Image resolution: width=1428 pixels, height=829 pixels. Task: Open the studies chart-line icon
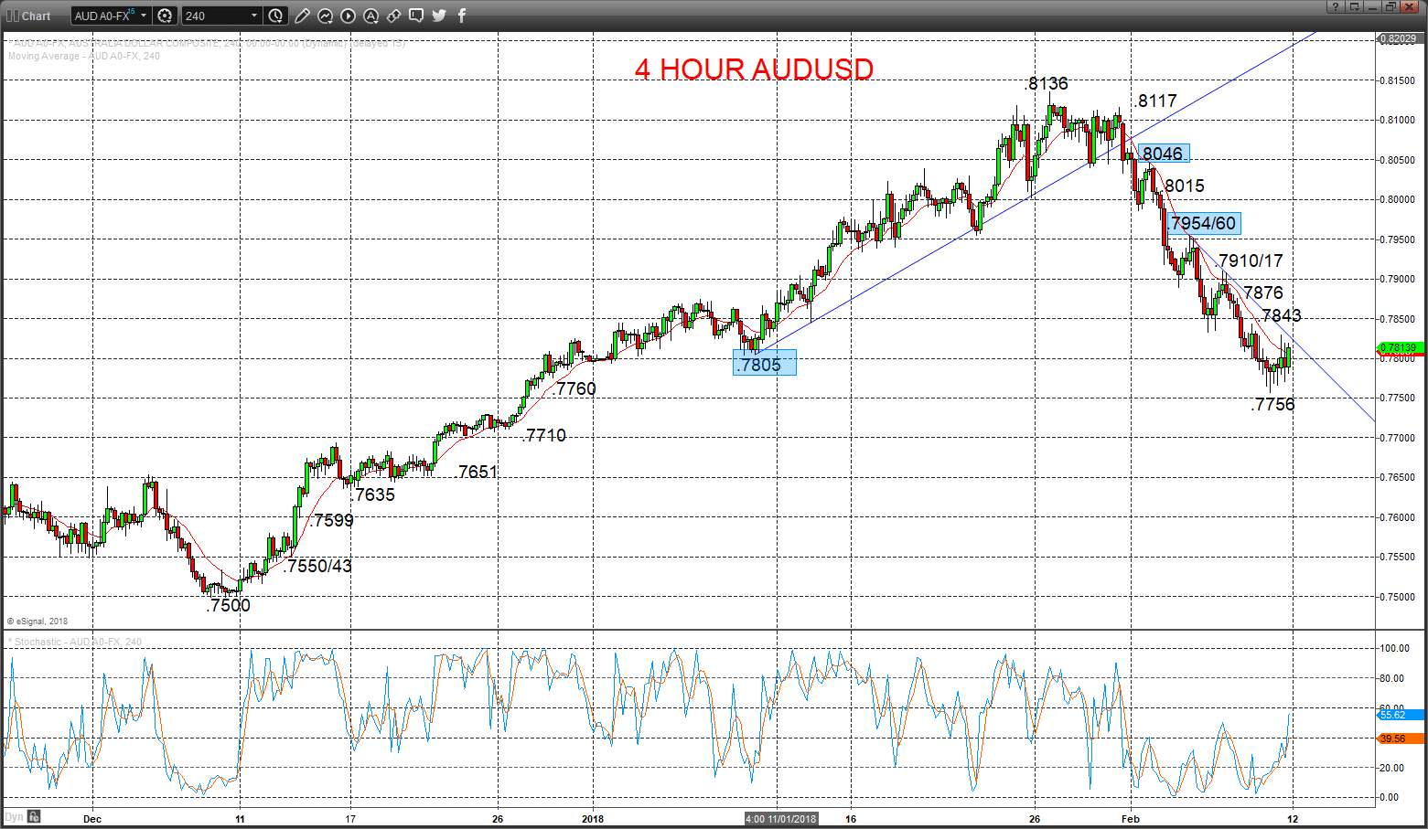coord(325,16)
